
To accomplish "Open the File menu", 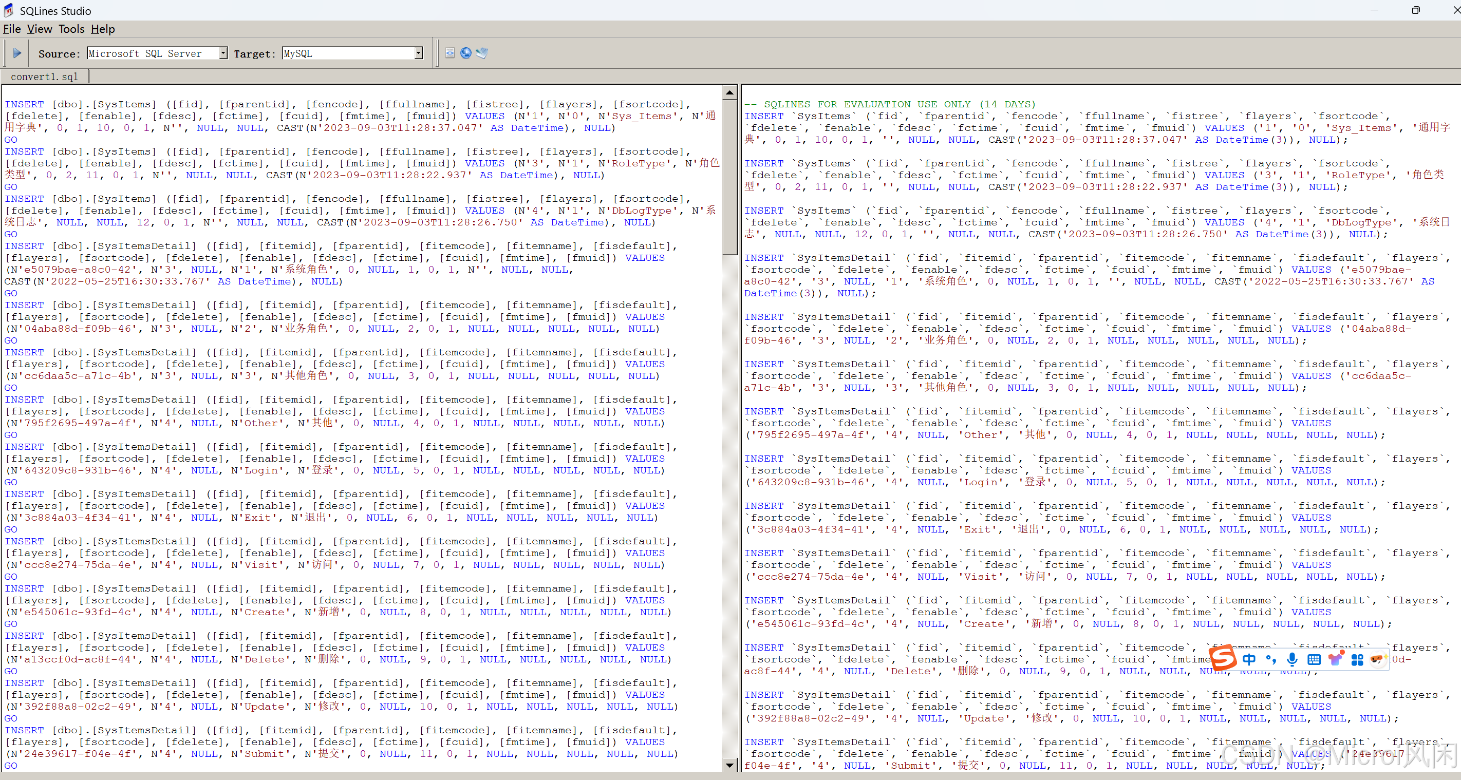I will click(12, 29).
